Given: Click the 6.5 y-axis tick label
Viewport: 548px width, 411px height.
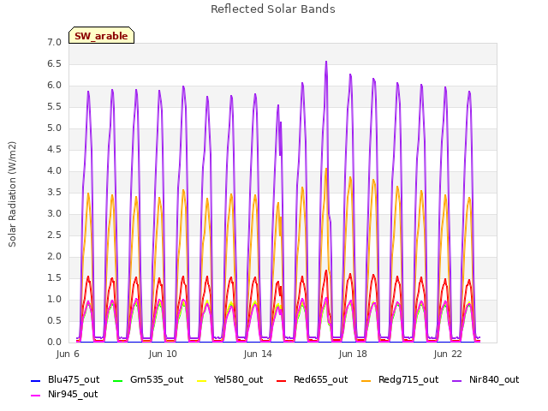Looking at the screenshot, I should 54,64.
